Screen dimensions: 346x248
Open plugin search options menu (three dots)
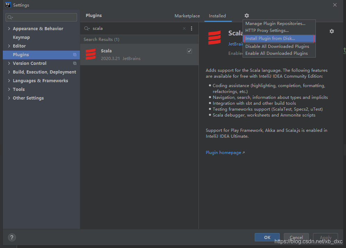[191, 28]
